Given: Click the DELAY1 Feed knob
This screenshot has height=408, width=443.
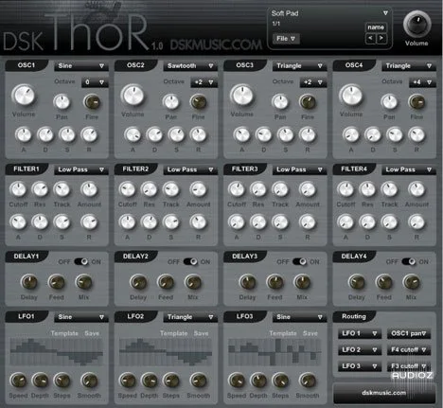Looking at the screenshot, I should coord(56,282).
